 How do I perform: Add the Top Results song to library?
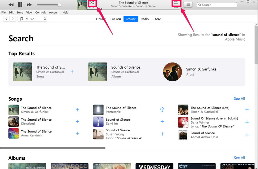[x=72, y=72]
